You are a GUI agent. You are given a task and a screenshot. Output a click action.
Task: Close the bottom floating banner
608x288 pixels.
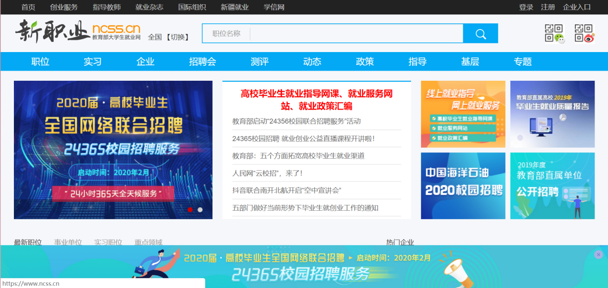pyautogui.click(x=598, y=255)
